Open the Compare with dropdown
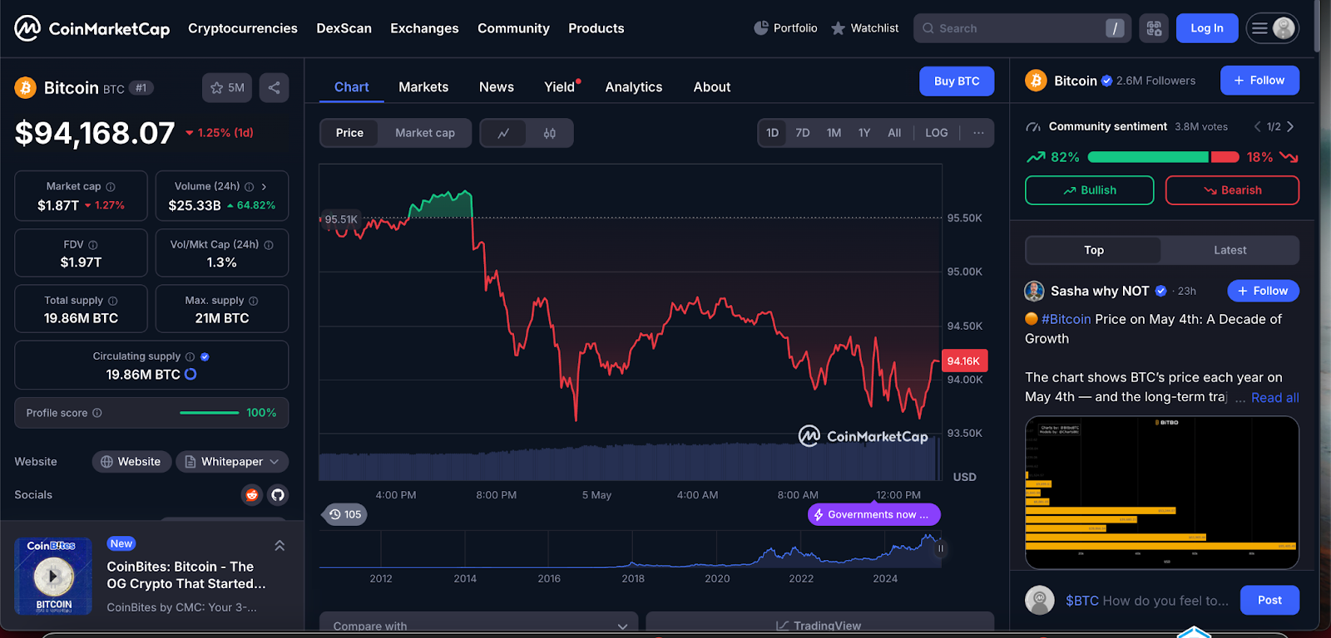This screenshot has width=1331, height=638. coord(478,625)
